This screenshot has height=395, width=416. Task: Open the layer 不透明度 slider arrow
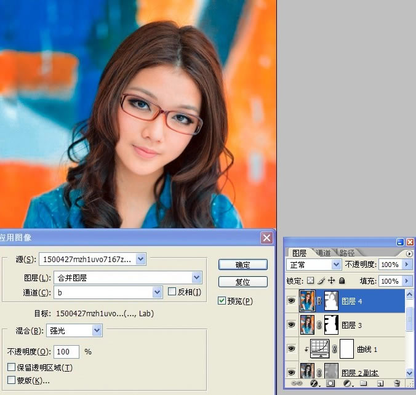[x=407, y=265]
